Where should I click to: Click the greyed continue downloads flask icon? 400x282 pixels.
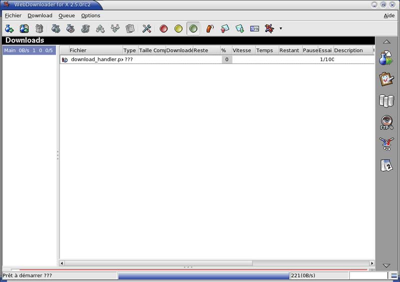tap(55, 29)
